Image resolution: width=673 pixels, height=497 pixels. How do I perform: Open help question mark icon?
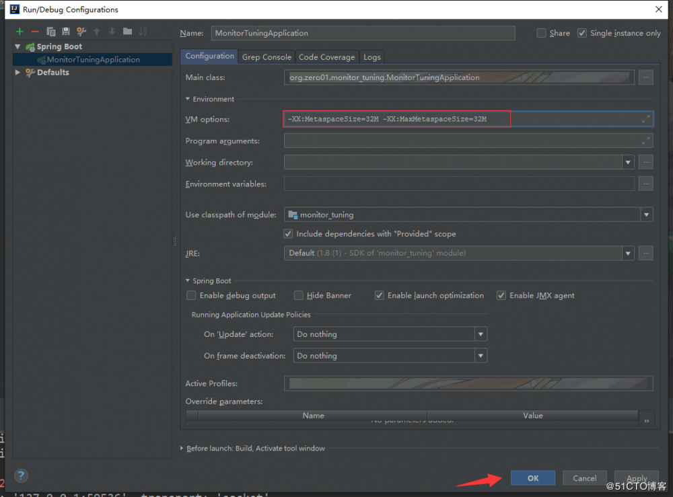21,475
